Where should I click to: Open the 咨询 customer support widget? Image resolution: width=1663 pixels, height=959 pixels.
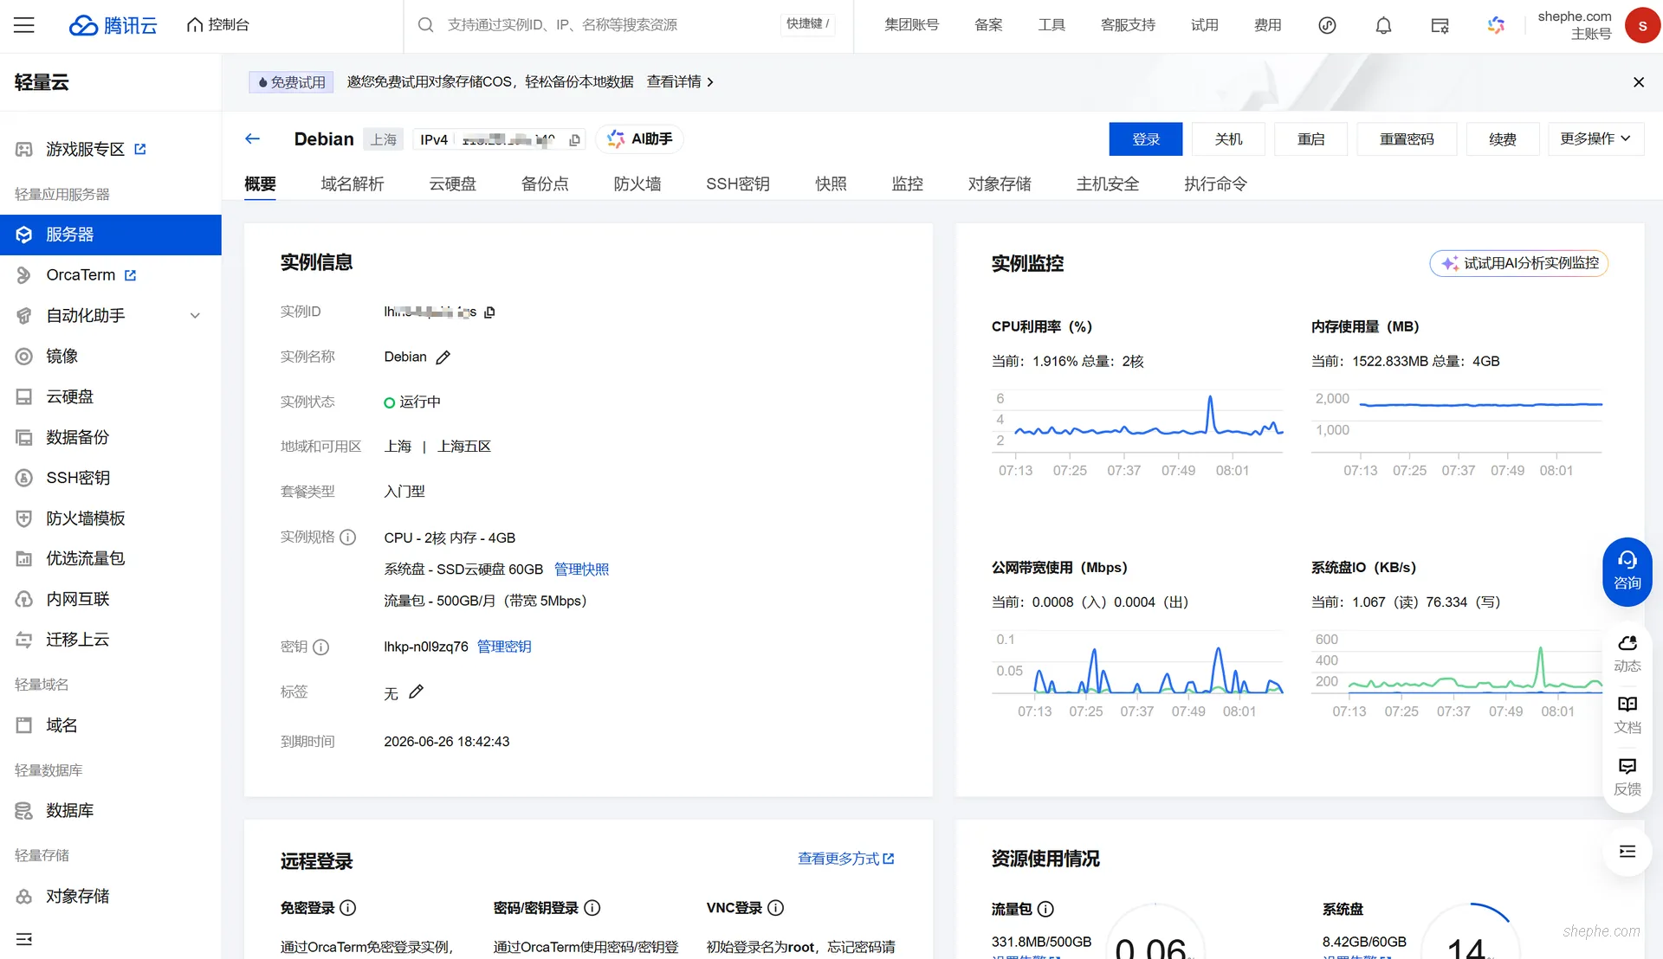click(1627, 571)
